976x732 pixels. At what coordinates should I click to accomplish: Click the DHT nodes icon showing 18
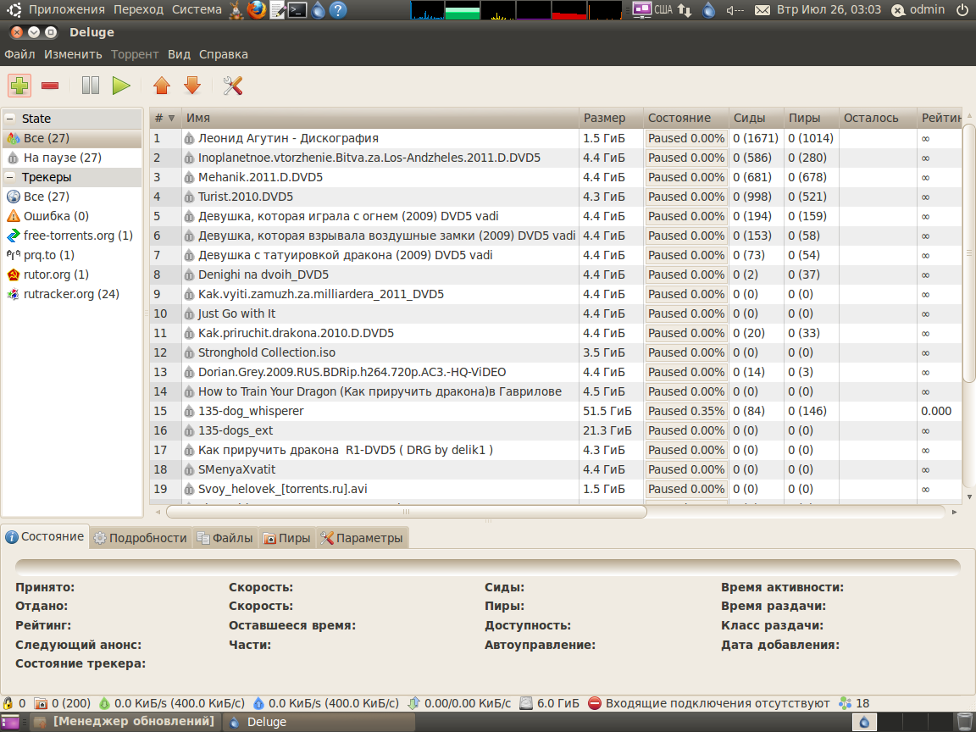(845, 702)
